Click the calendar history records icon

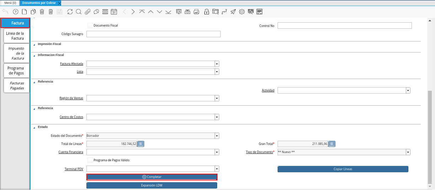point(114,12)
